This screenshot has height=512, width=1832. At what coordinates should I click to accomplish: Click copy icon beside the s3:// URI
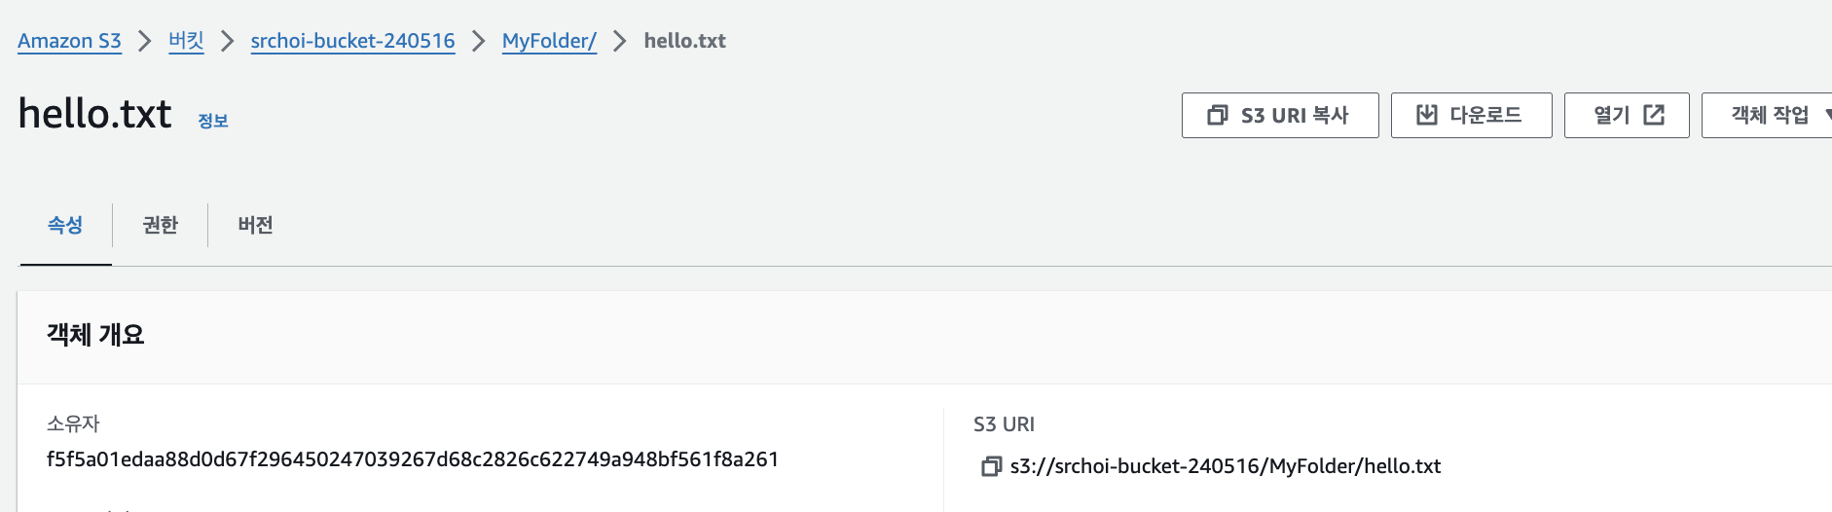[x=991, y=467]
